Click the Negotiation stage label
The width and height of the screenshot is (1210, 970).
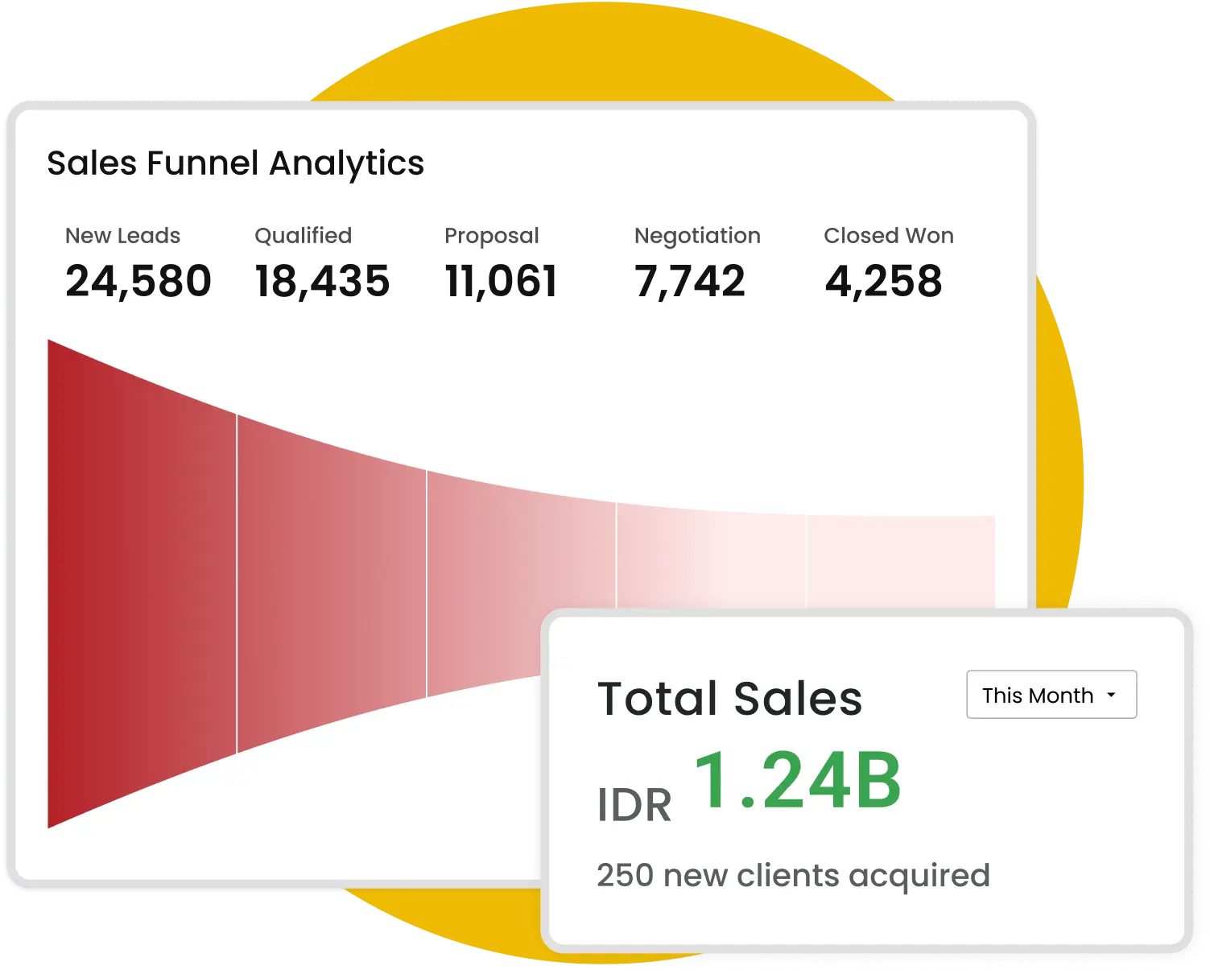696,236
